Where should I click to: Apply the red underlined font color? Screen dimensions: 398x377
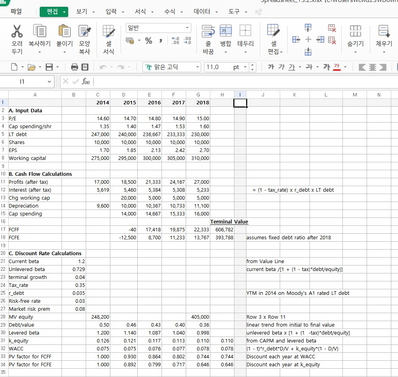coord(336,67)
